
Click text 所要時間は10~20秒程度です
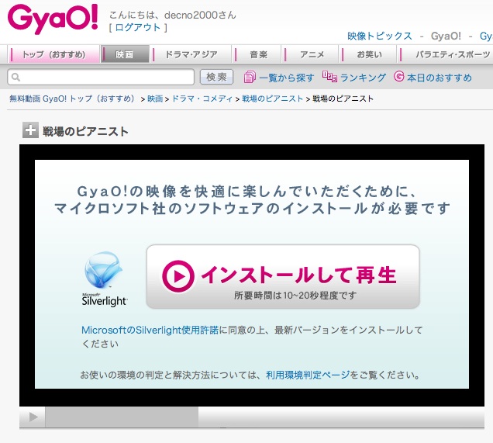(295, 296)
